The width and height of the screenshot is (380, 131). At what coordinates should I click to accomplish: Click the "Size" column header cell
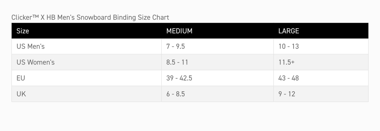[23, 31]
